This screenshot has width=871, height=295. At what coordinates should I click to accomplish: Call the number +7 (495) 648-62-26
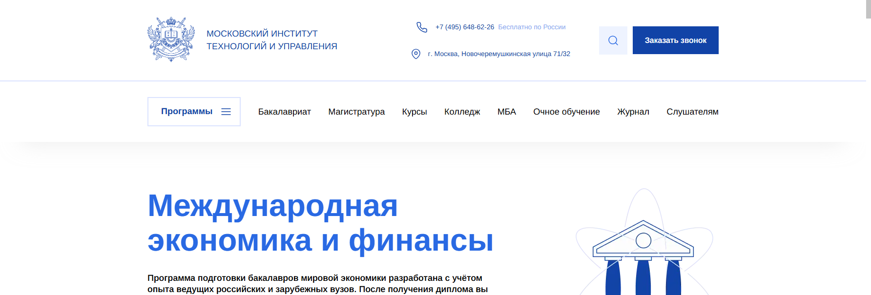[465, 27]
